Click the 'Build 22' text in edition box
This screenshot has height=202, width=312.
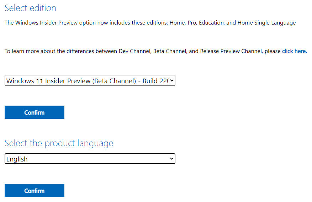pos(155,81)
